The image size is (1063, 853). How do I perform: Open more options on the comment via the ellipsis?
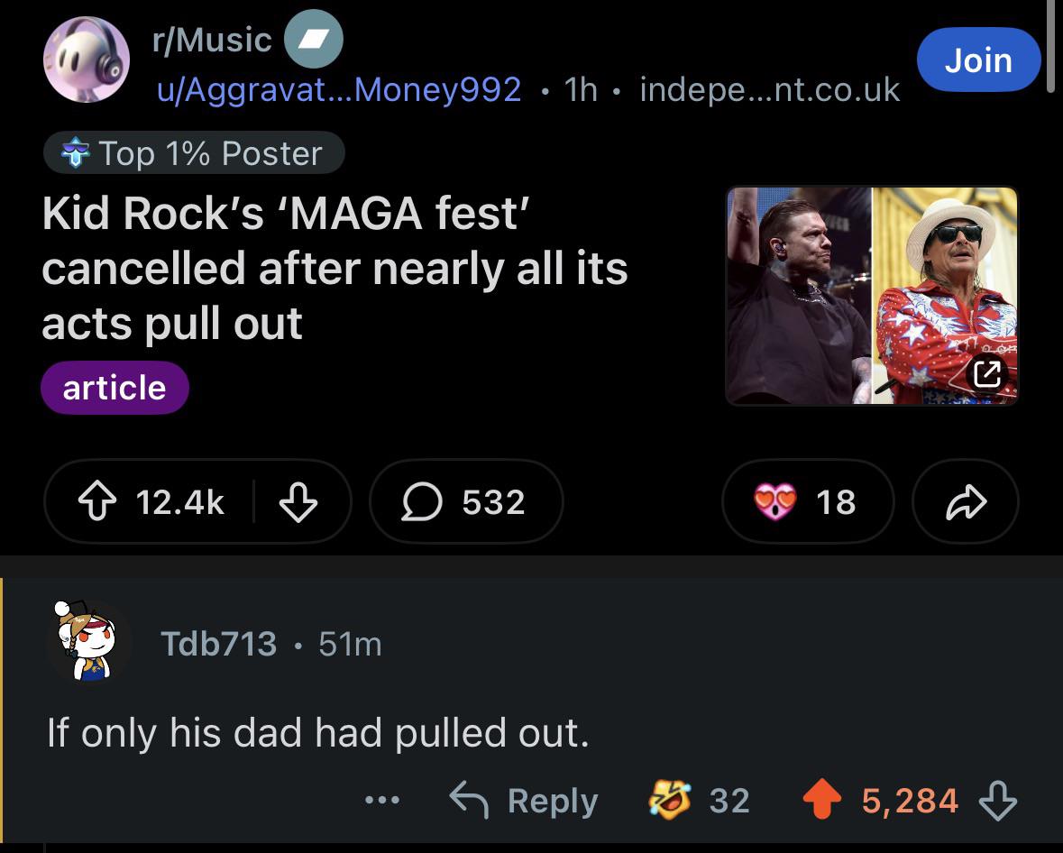[x=382, y=800]
